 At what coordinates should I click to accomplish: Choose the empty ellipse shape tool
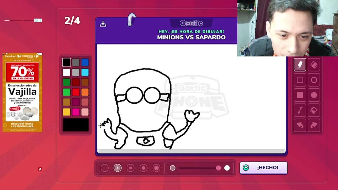pos(314,80)
